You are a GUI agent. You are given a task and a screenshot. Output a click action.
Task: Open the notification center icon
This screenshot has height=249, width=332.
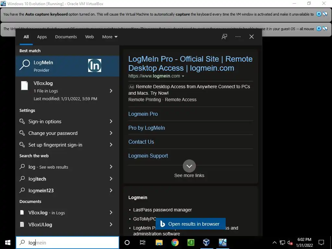coord(321,243)
